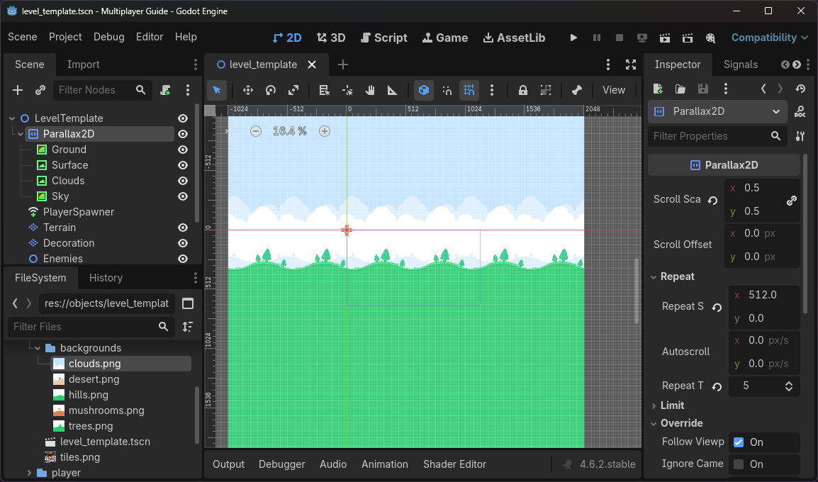Activate the Ruler Mode tool
818x482 pixels.
392,90
